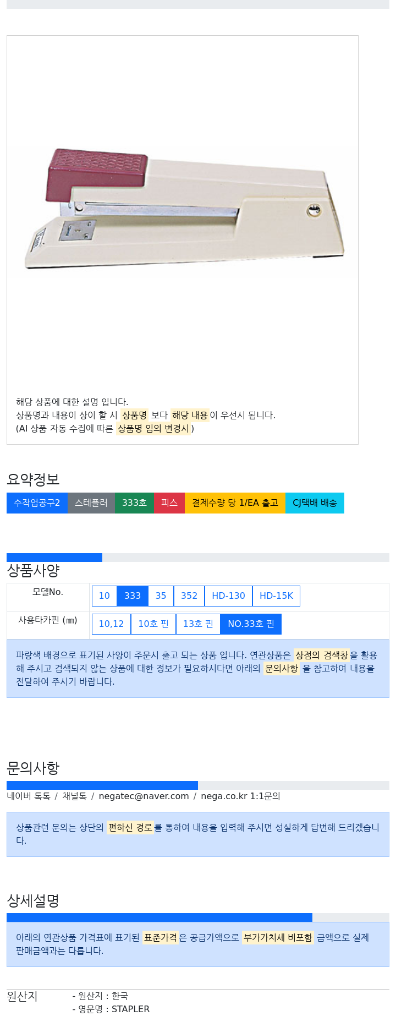This screenshot has width=396, height=1016.
Task: Click the 상품사양 progress bar
Action: [x=198, y=558]
